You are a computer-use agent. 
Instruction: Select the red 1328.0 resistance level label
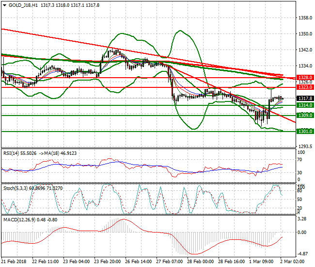305,78
